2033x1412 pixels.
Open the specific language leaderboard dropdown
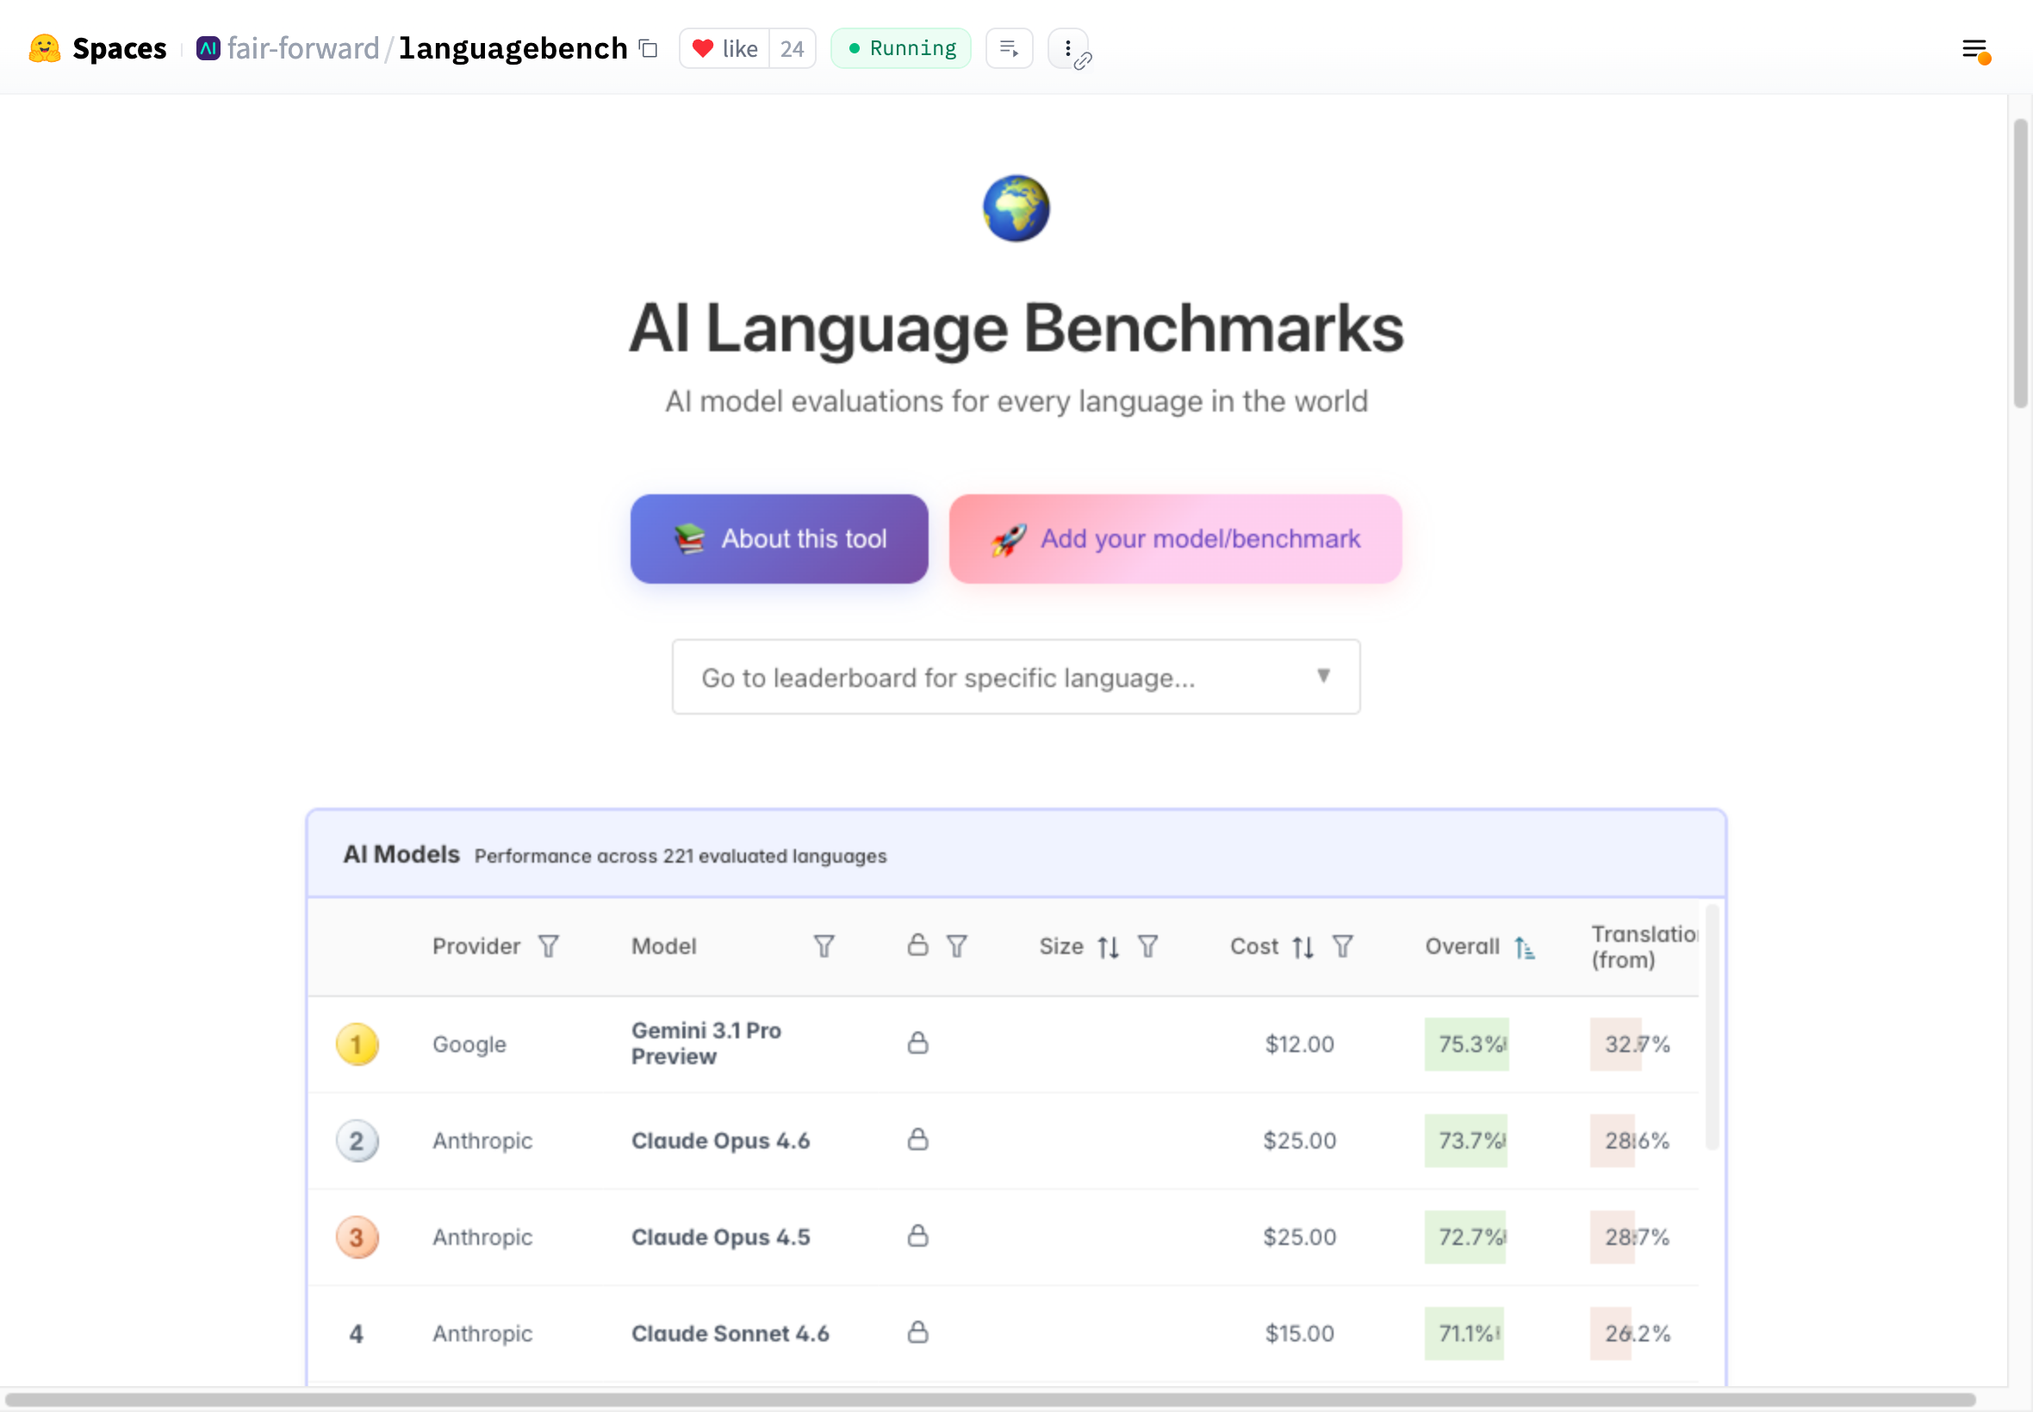(x=1016, y=677)
